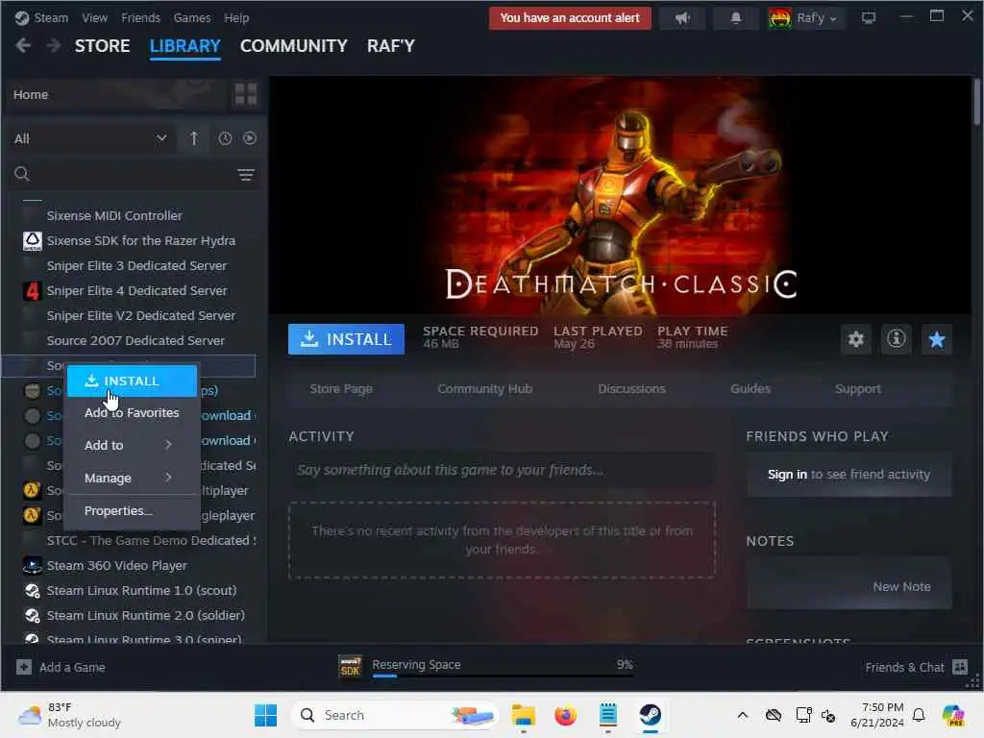Select Sniper Elite V2 Dedicated Server
The width and height of the screenshot is (984, 738).
coord(141,315)
